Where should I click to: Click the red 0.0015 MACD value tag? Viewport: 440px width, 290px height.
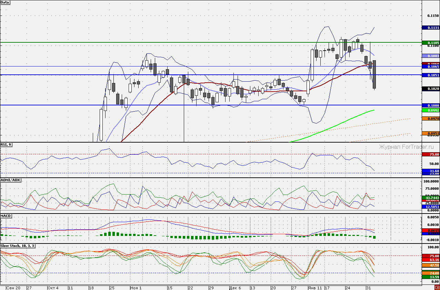[x=431, y=230]
